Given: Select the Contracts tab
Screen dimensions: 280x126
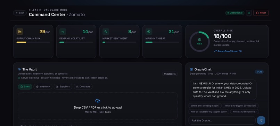Looking at the screenshot, I should point(83,86).
